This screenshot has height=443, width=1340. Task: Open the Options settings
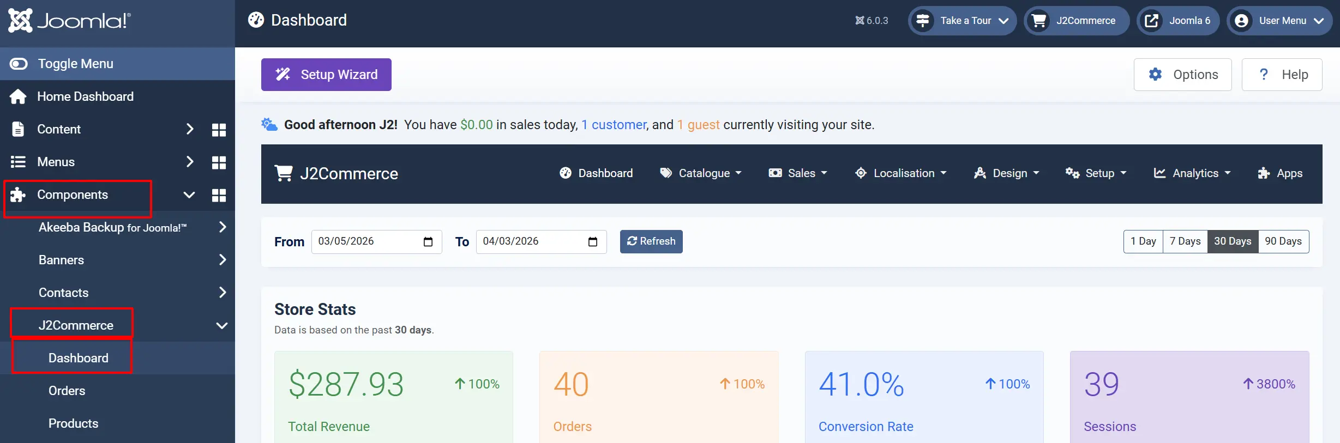point(1182,75)
